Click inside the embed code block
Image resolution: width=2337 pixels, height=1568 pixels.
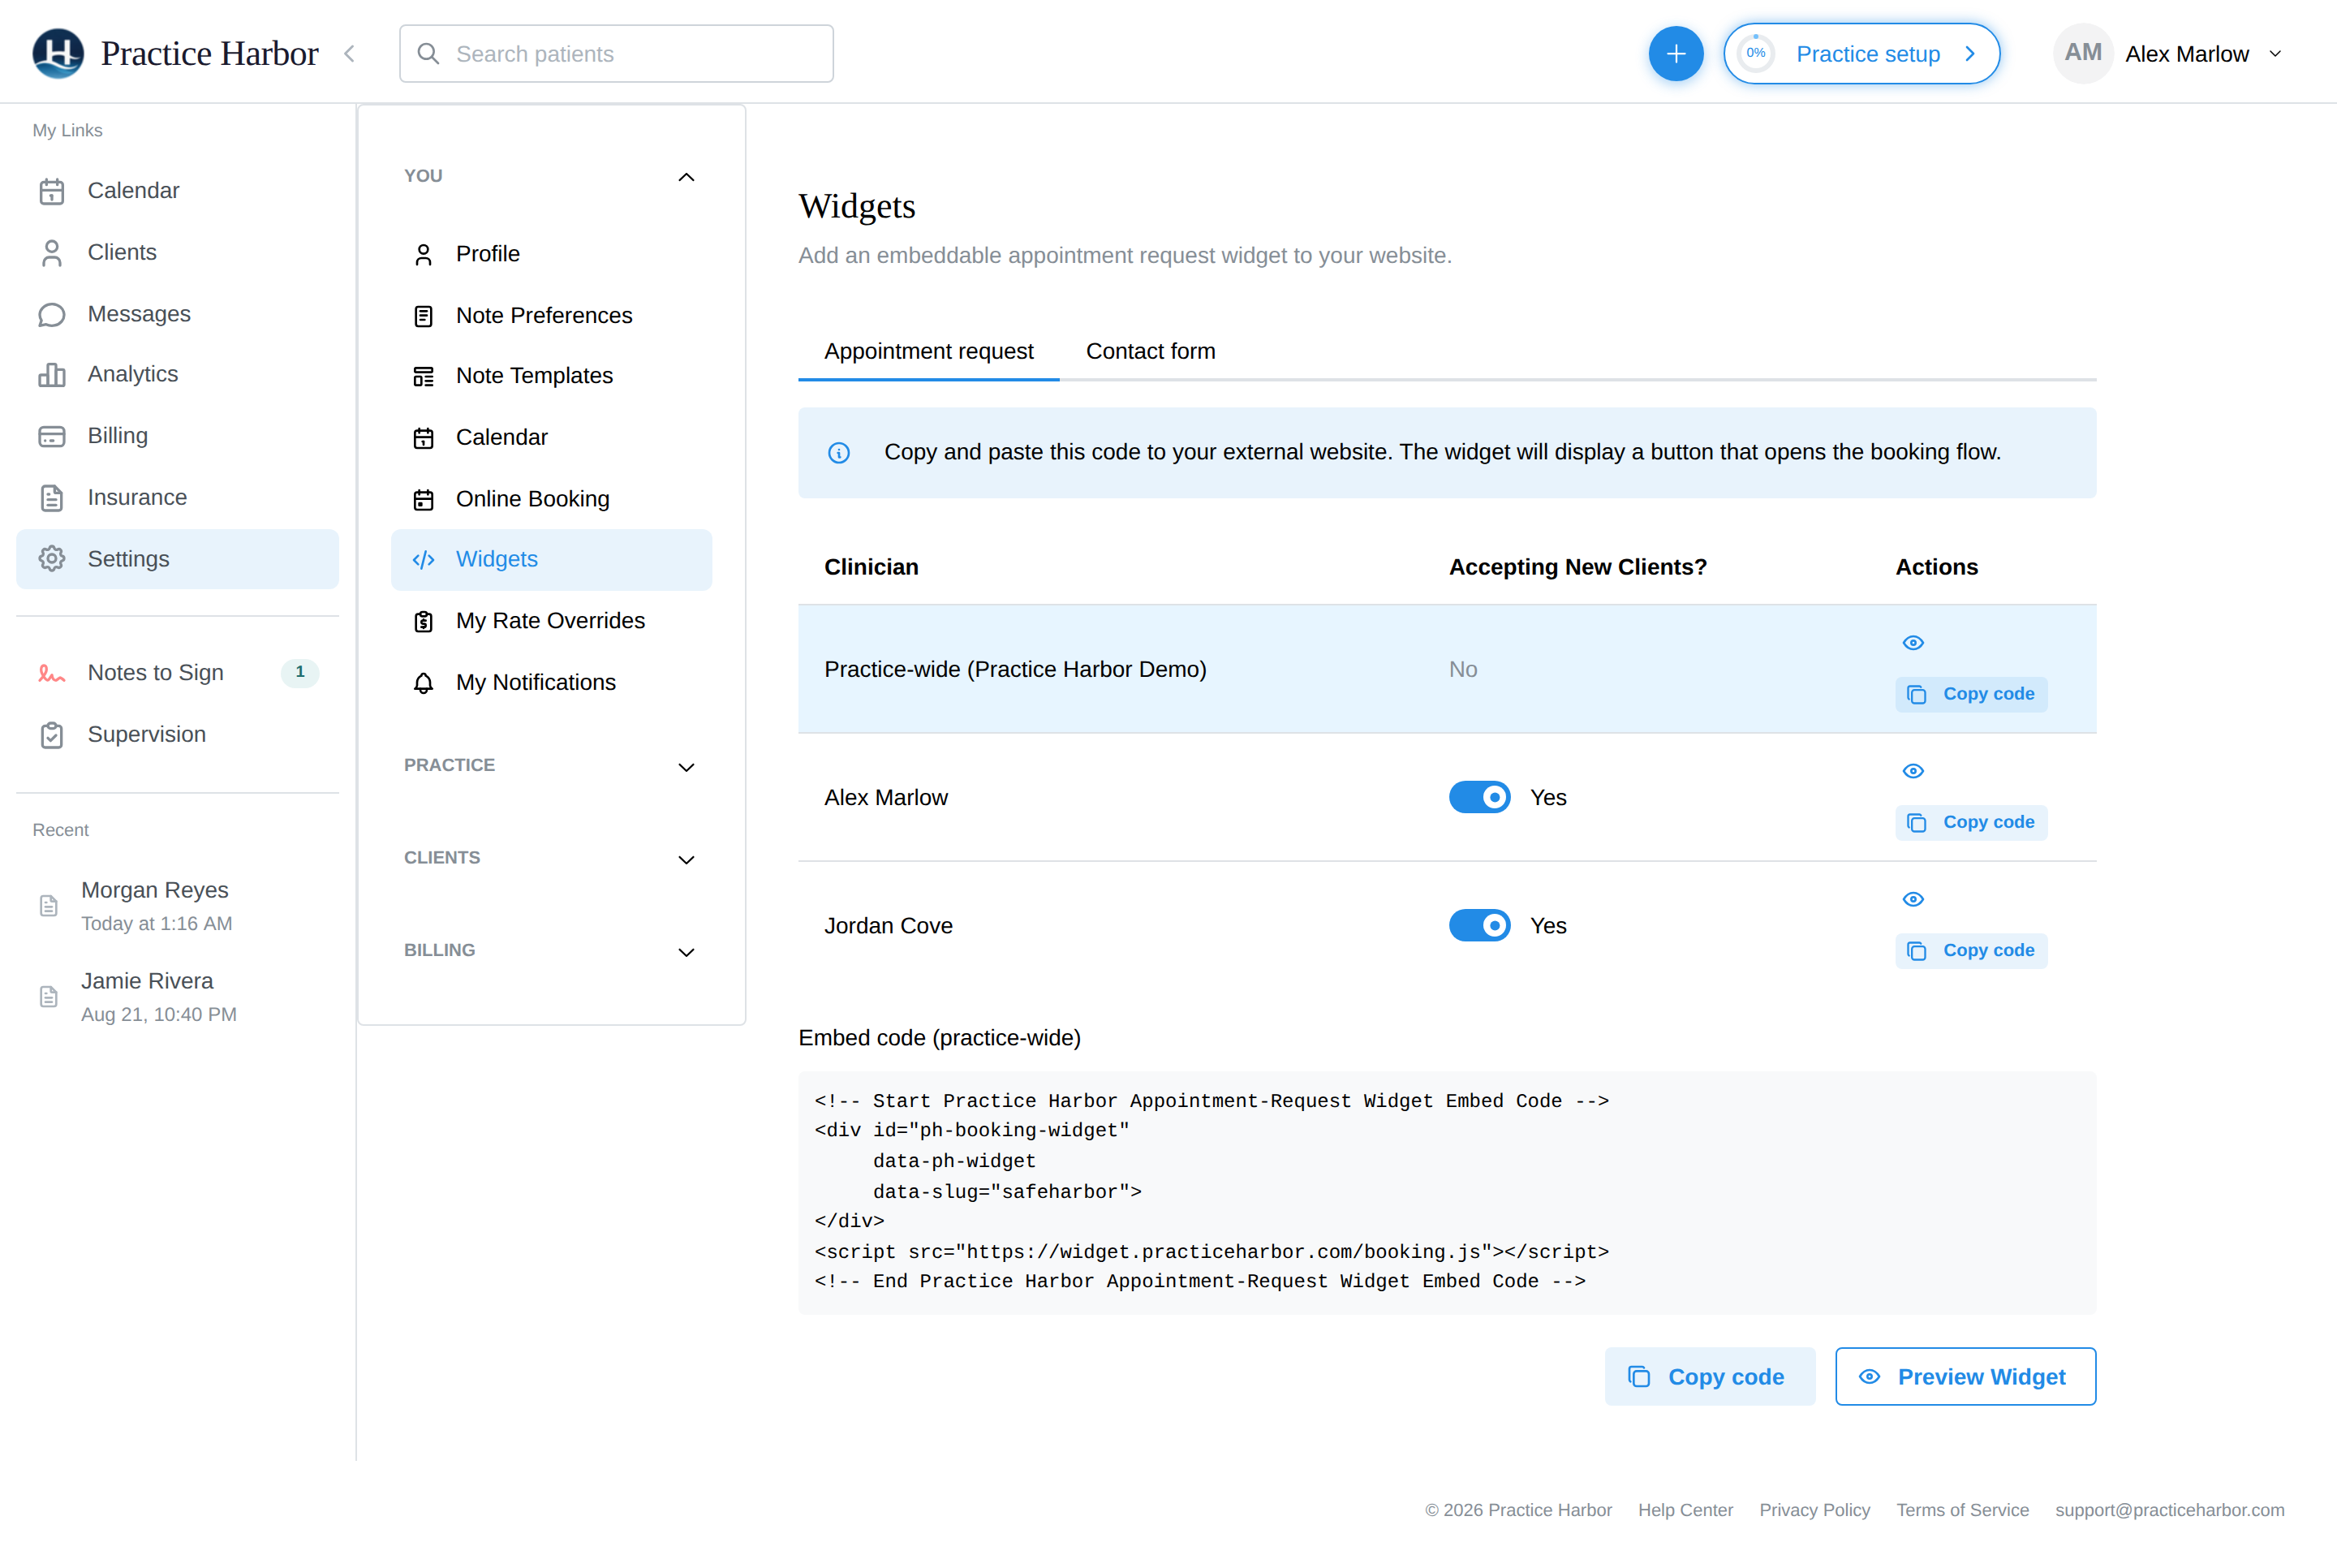point(1446,1192)
